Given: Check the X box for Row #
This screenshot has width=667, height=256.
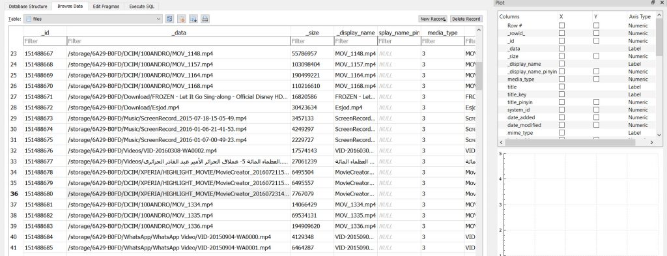Looking at the screenshot, I should pos(561,25).
